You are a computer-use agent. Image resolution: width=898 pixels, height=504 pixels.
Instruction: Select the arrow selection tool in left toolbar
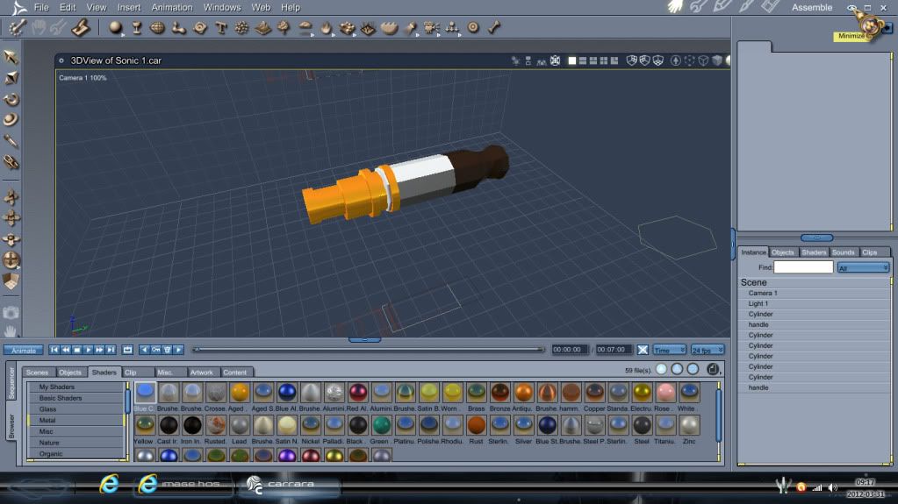tap(11, 56)
